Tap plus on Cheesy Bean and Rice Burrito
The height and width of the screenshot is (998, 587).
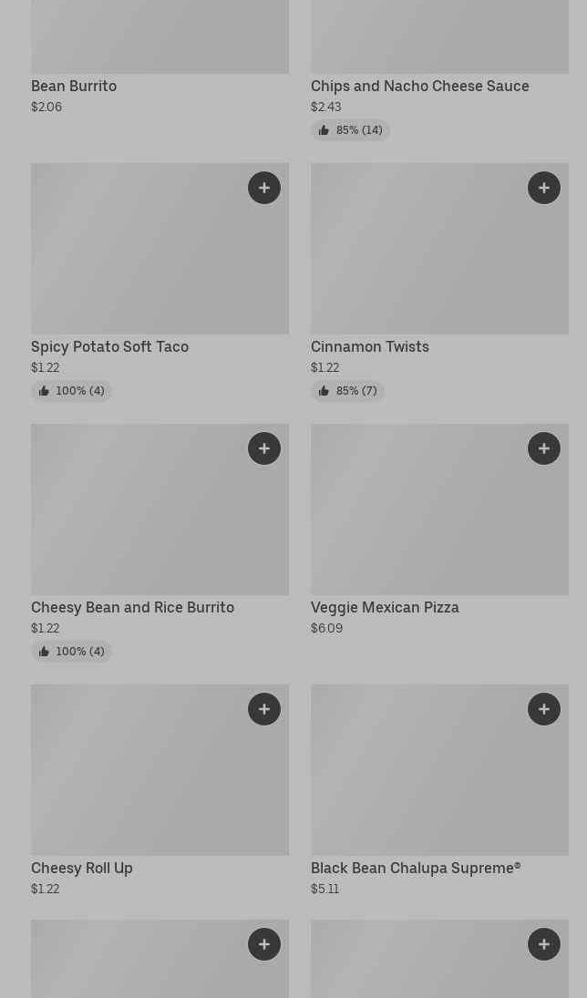pyautogui.click(x=264, y=448)
